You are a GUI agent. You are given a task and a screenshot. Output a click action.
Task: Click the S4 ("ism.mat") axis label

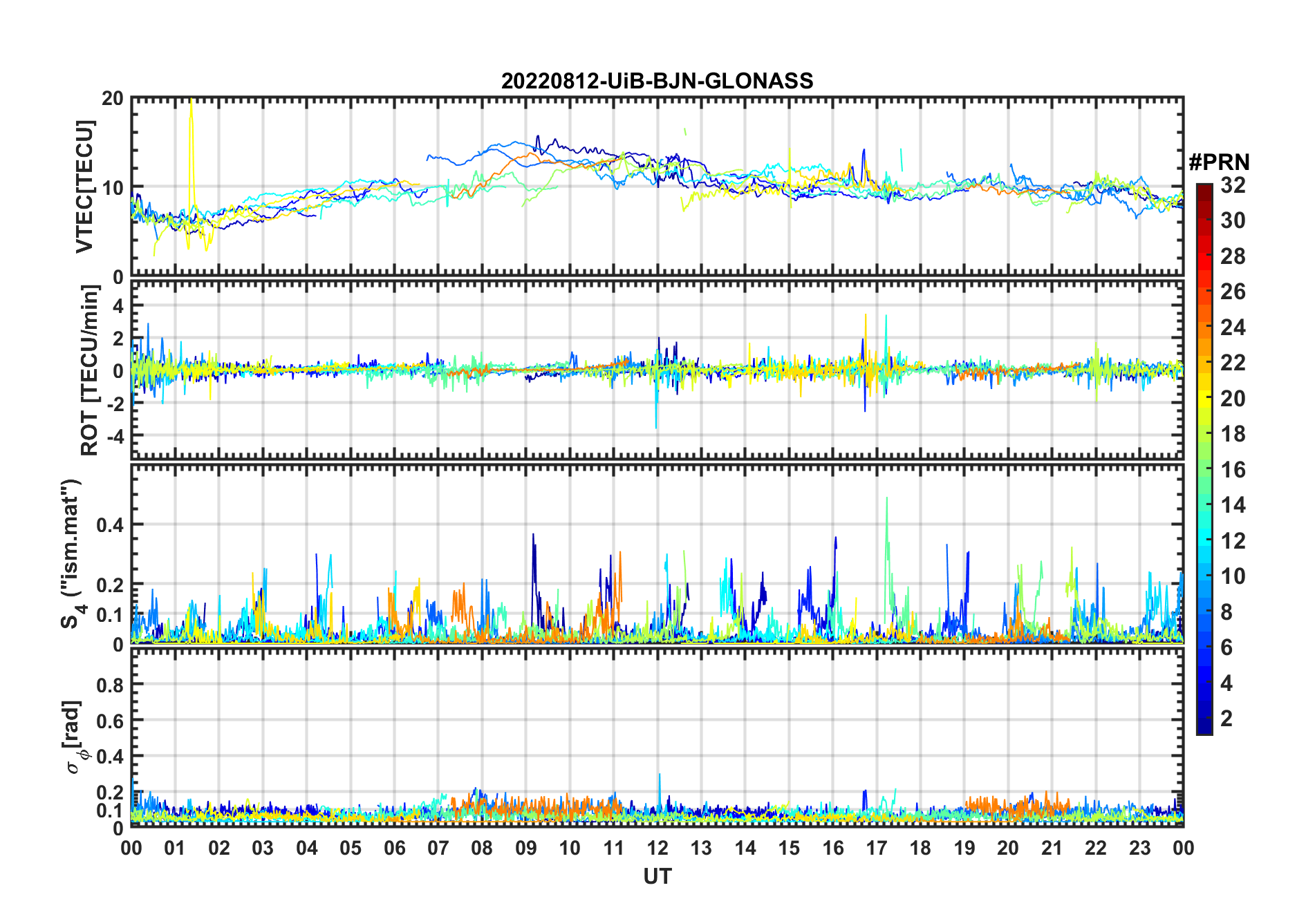[x=72, y=554]
